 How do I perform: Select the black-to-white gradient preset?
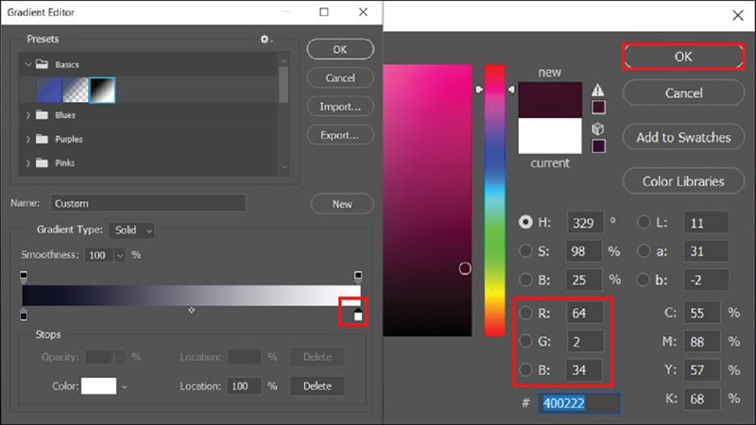coord(102,90)
